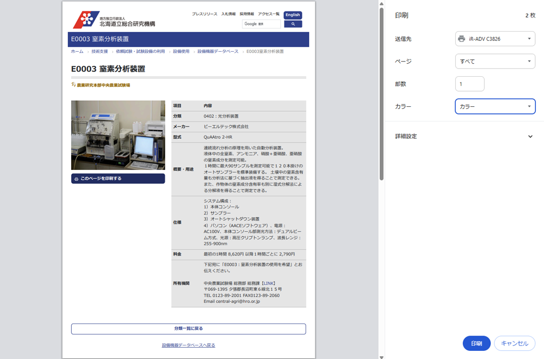Click the print icon beside このページを印刷する
Viewport: 544px width, 359px height.
76,179
